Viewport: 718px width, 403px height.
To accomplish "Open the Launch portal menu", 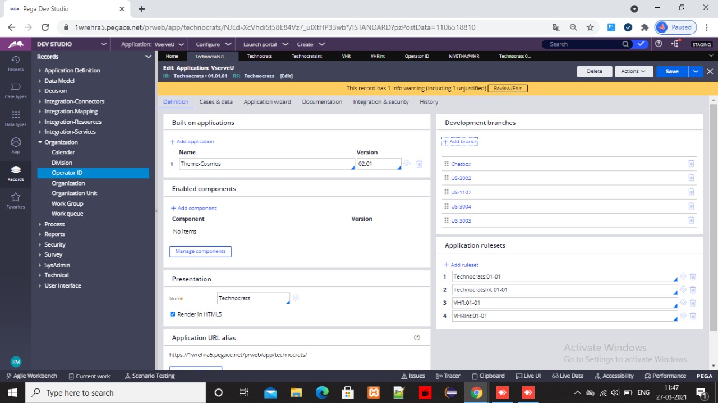I will pos(265,44).
